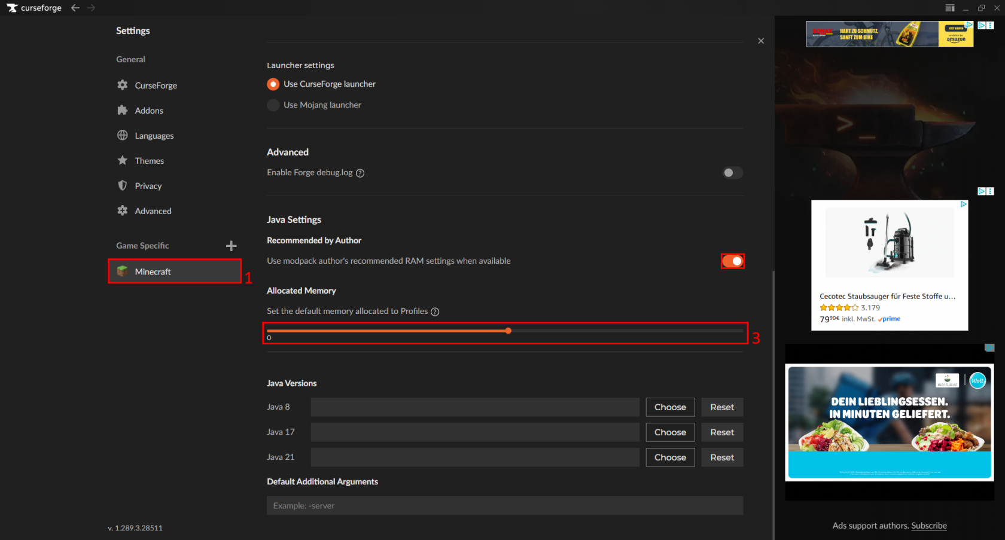Enable Forge debug.log toggle
The width and height of the screenshot is (1005, 540).
[732, 172]
